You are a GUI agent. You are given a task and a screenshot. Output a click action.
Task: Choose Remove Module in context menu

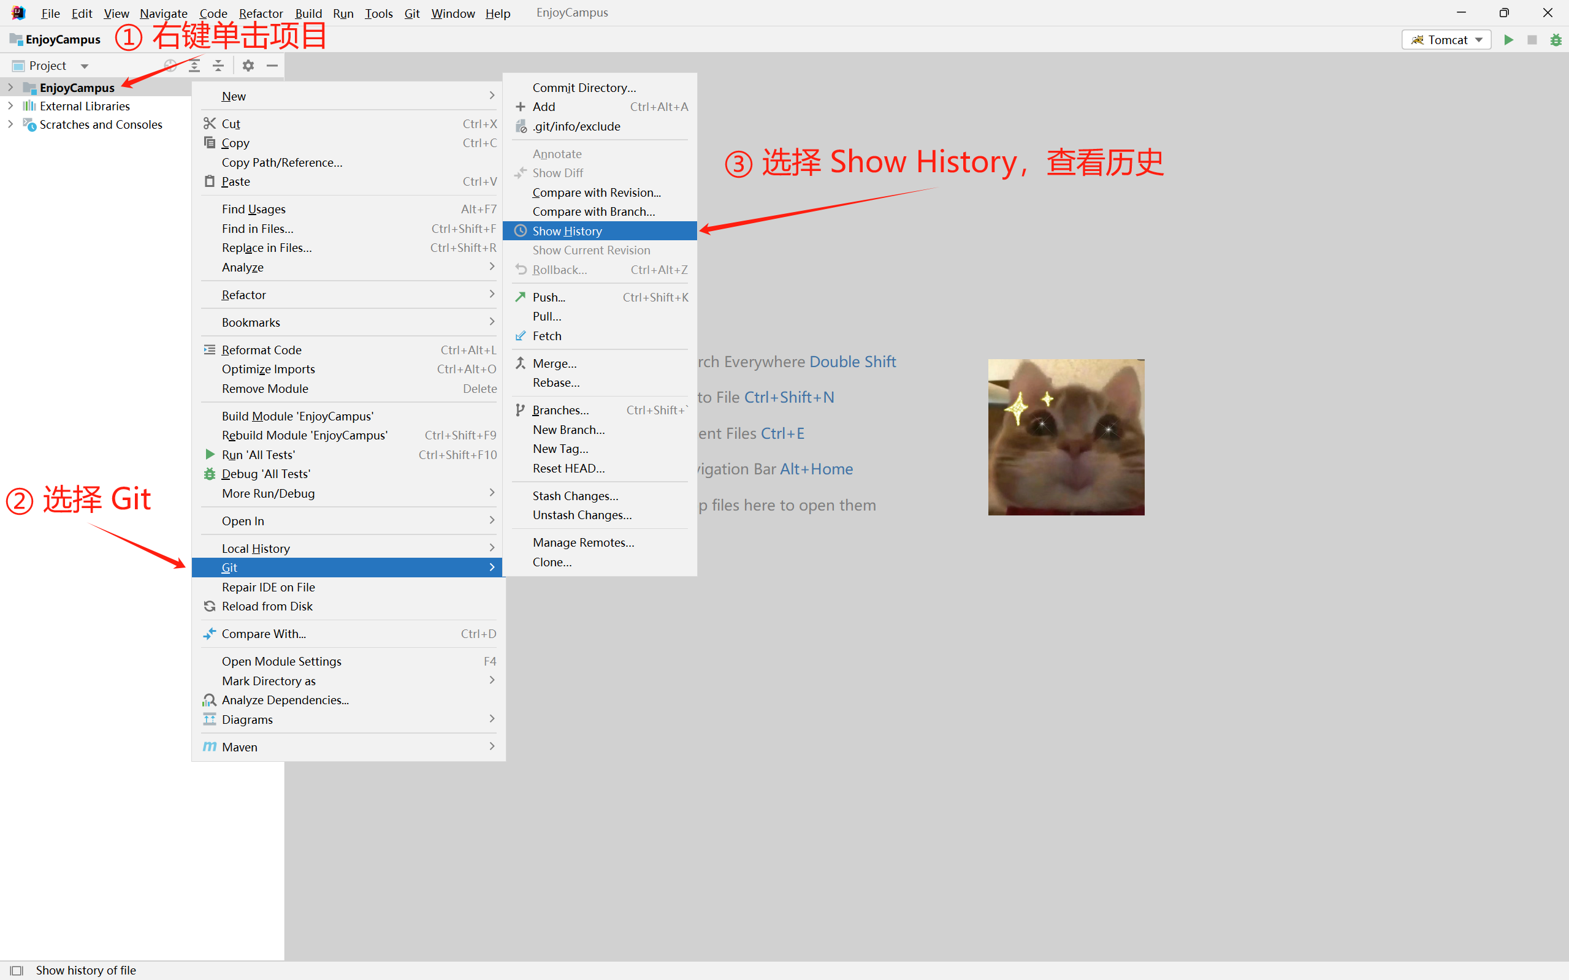(349, 388)
